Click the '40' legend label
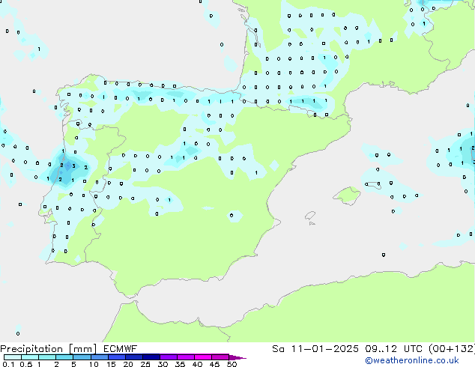Viewport: 475px width, 367px height. click(x=197, y=364)
